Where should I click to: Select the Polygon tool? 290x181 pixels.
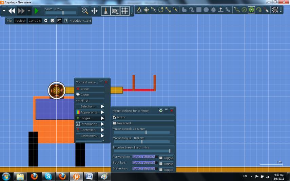tap(184, 10)
